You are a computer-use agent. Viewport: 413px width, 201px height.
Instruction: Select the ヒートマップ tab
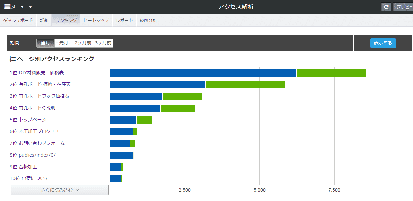point(96,20)
